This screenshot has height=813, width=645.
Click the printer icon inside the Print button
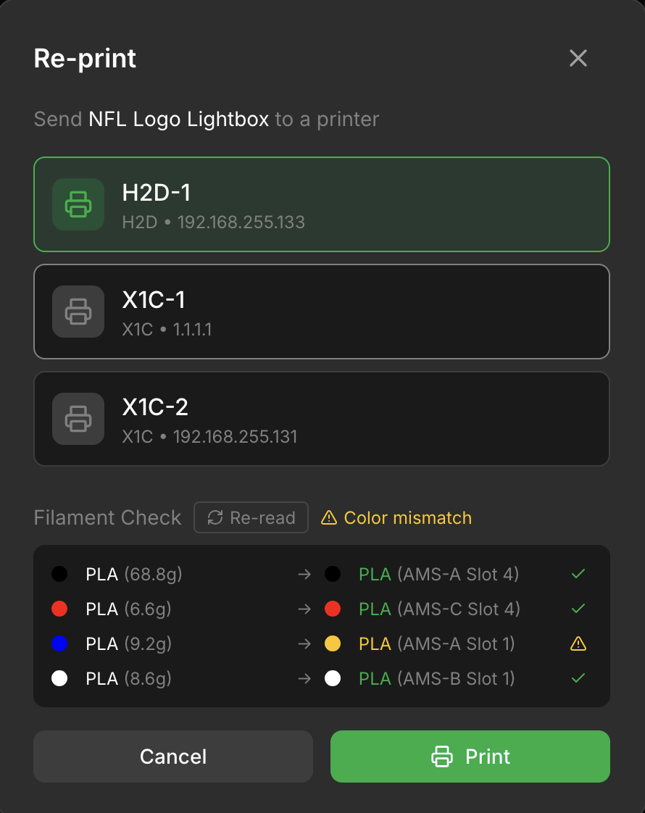coord(441,756)
